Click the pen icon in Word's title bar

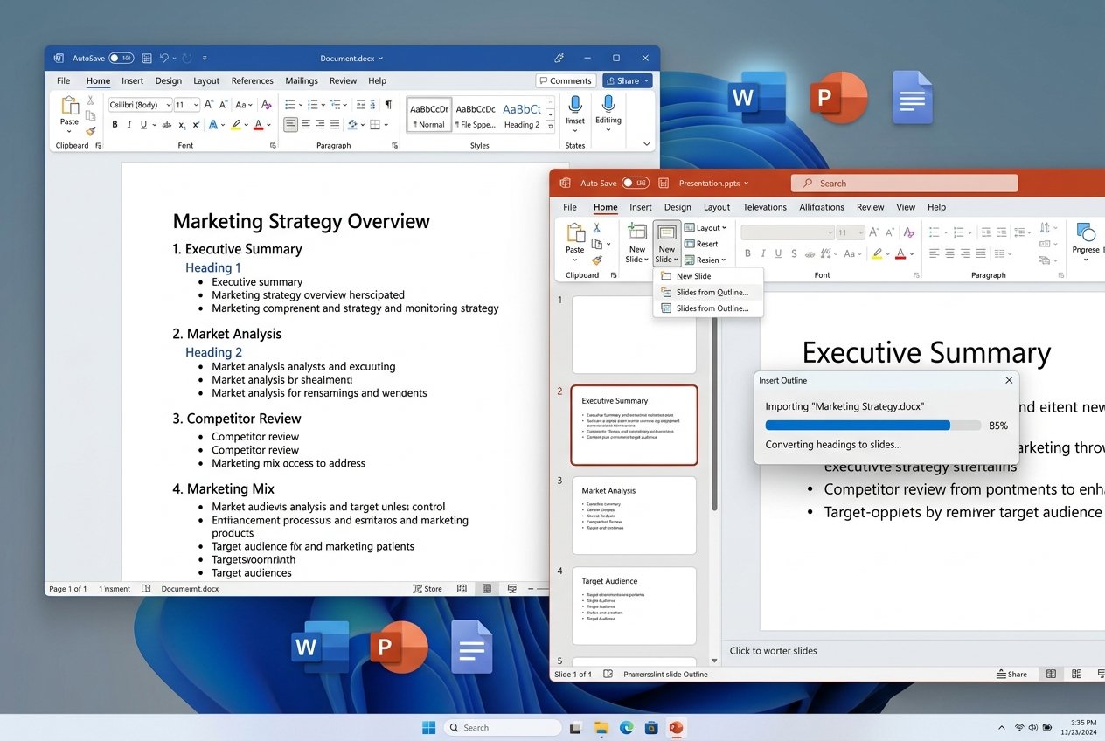pos(559,58)
